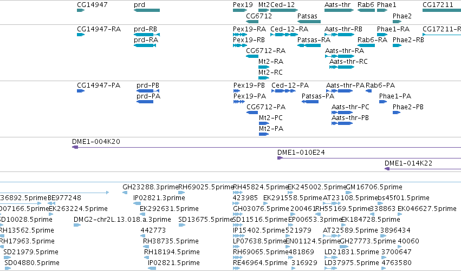
Task: Select the Aats-thr-RB transcript label
Action: click(x=343, y=29)
